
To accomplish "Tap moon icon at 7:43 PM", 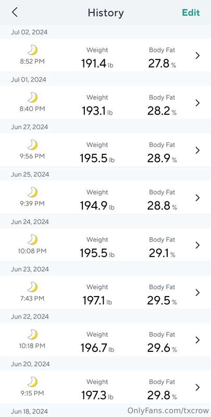I will [32, 287].
